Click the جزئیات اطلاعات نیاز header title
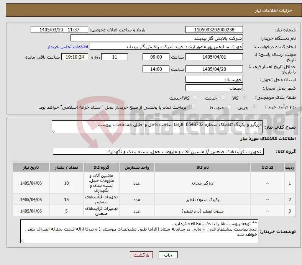The width and height of the screenshot is (302, 265). click(273, 10)
